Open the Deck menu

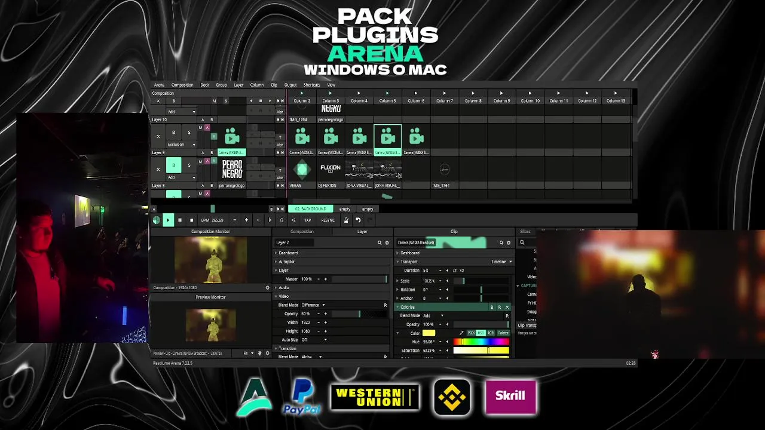204,85
